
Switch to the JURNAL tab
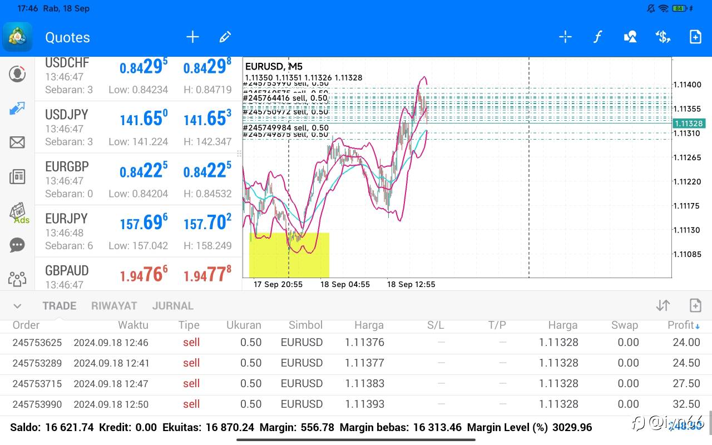[172, 306]
